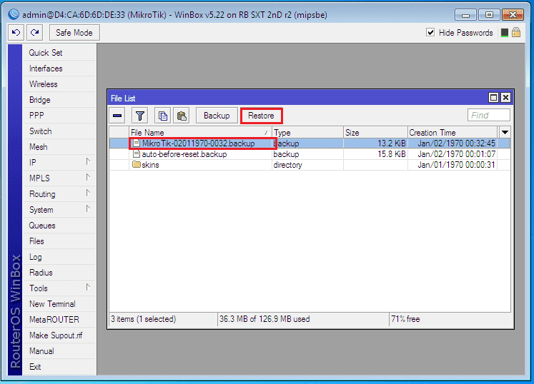Expand the IP submenu
Viewport: 534px width, 384px height.
(88, 163)
